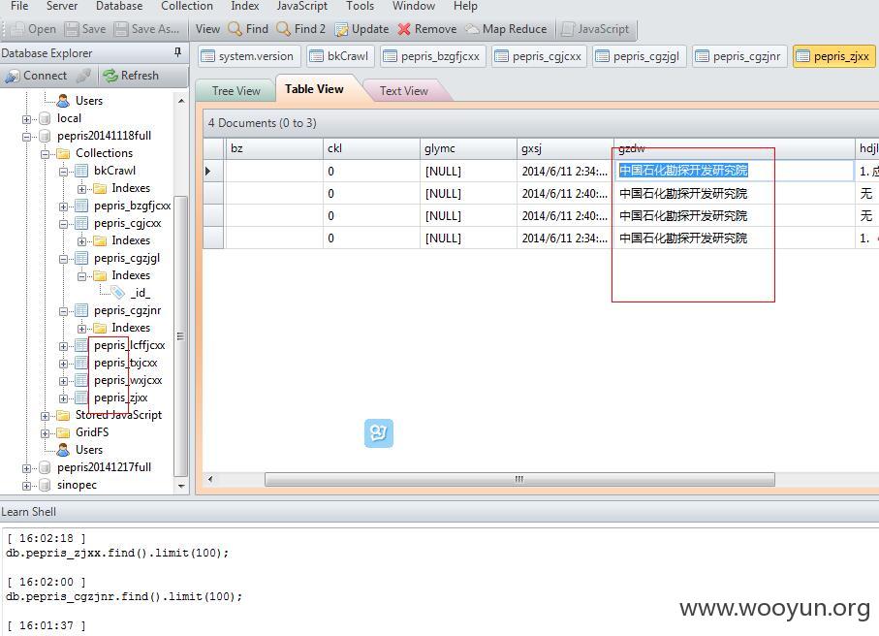The height and width of the screenshot is (636, 879).
Task: Click the blue floating icon below table
Action: click(378, 433)
